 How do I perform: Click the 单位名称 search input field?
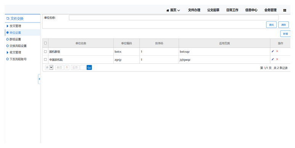tap(174, 18)
